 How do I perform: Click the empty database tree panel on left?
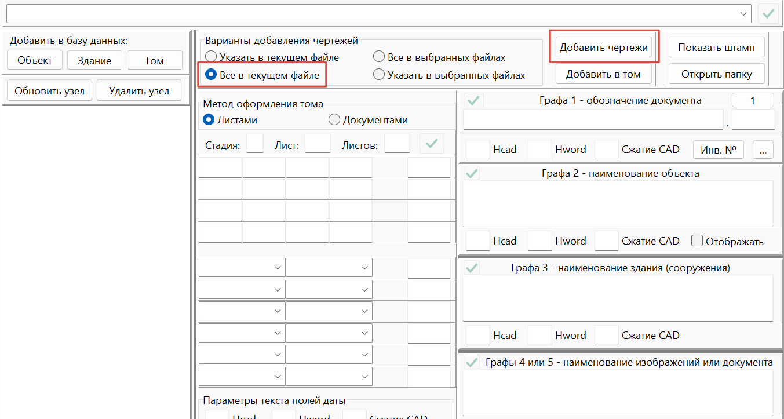[96, 262]
